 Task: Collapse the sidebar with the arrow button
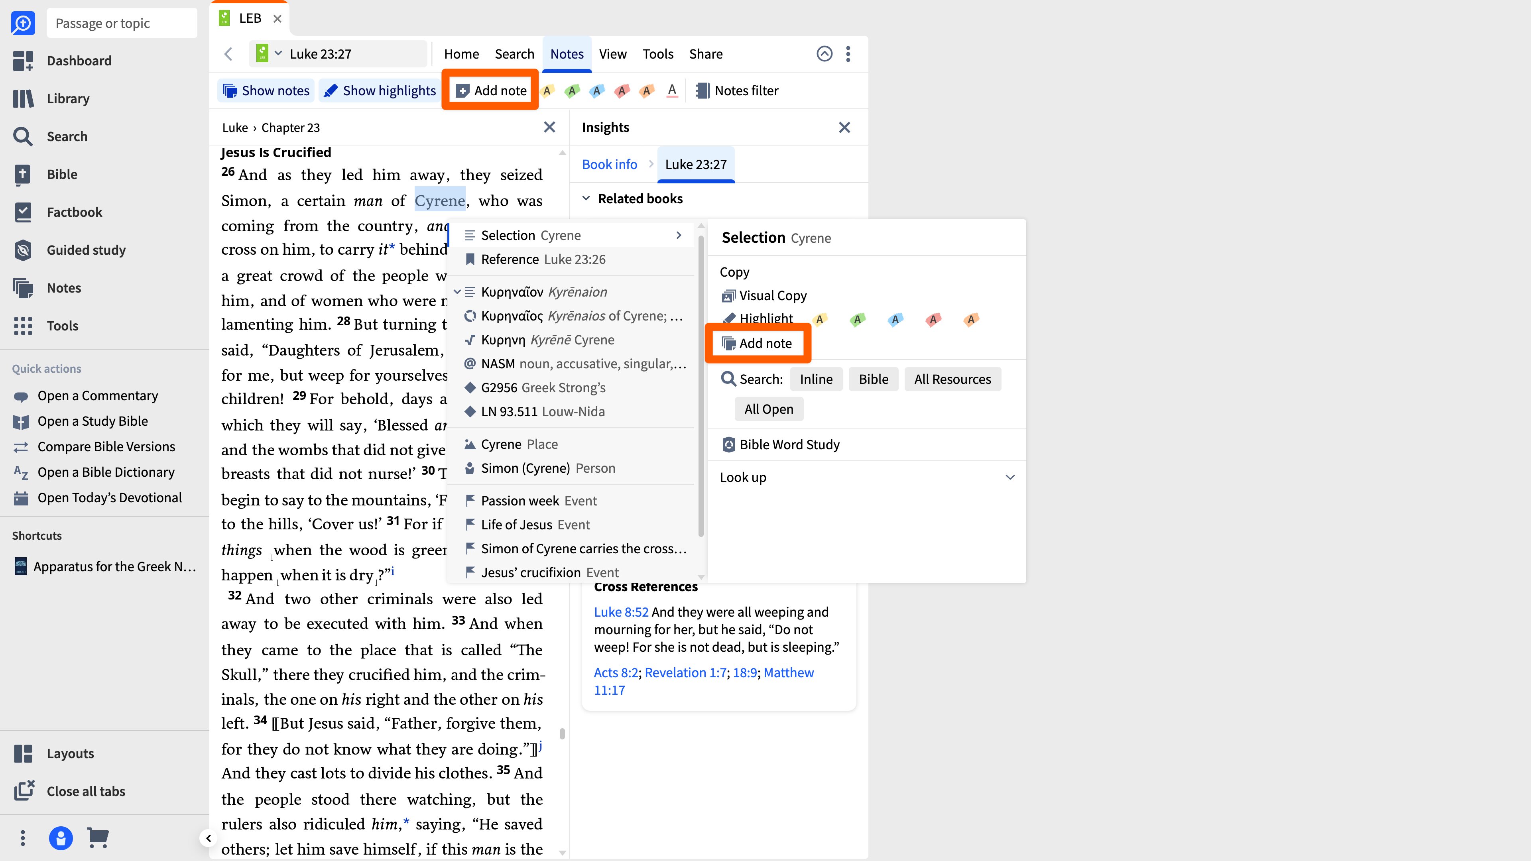(x=208, y=838)
